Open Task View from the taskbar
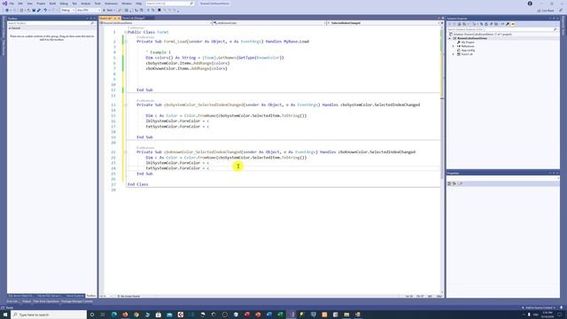The height and width of the screenshot is (319, 567). pyautogui.click(x=103, y=315)
